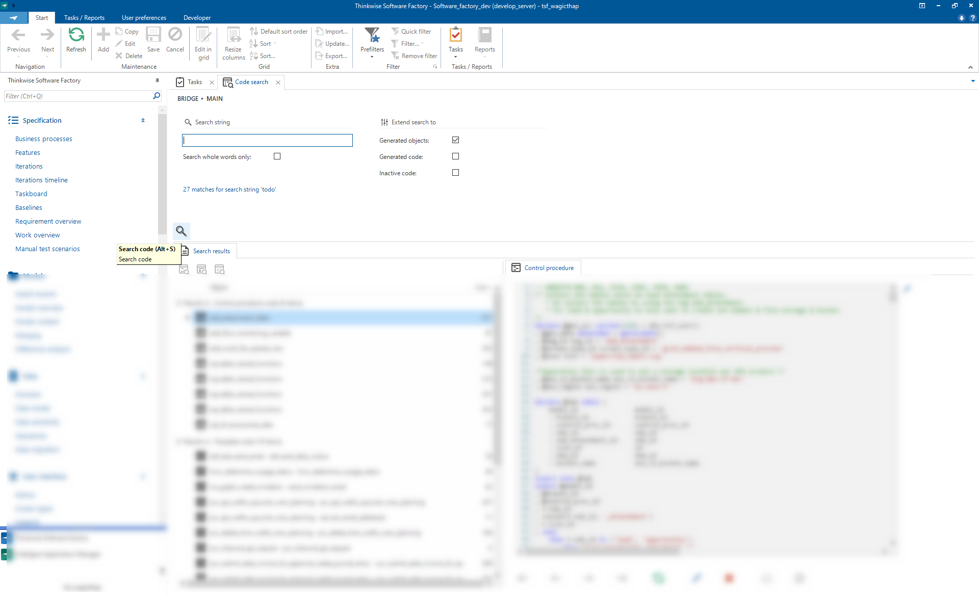This screenshot has width=979, height=594.
Task: Open Import... in the Extra group
Action: coord(331,32)
